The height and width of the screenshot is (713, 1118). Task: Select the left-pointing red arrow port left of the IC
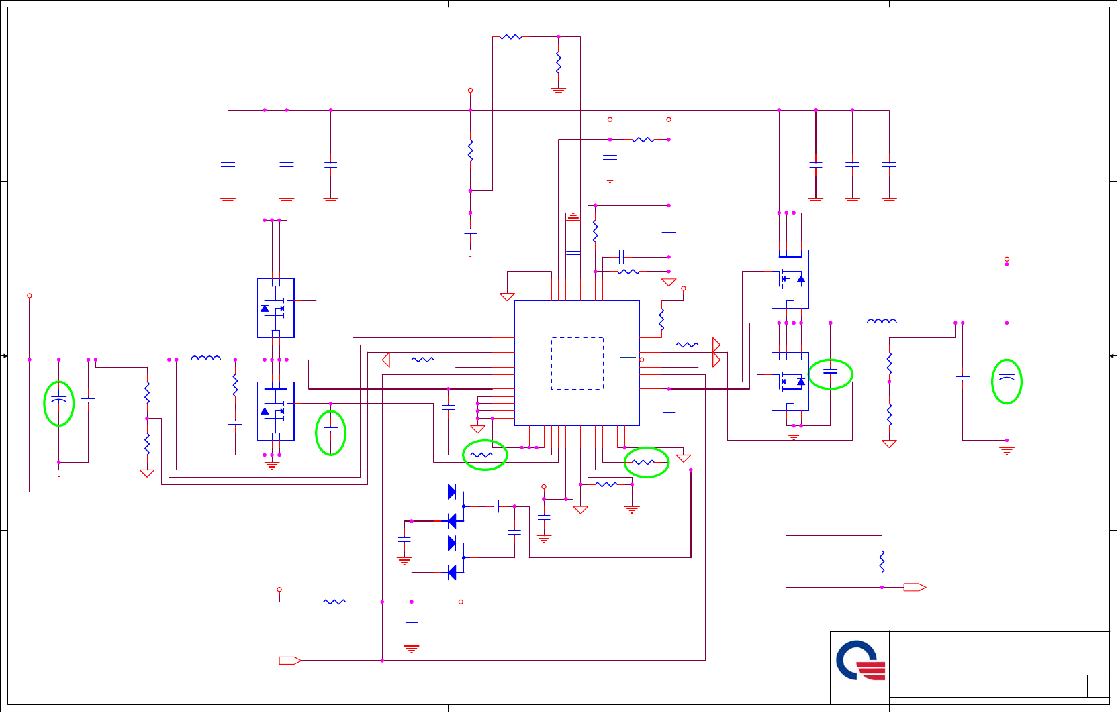[x=386, y=360]
